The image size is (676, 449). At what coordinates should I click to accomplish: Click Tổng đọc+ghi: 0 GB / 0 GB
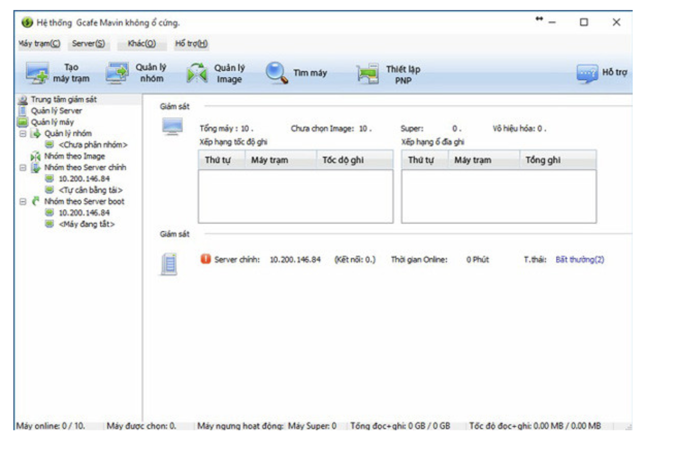tap(400, 426)
